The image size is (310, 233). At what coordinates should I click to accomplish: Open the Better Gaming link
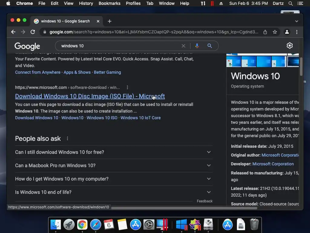(107, 72)
